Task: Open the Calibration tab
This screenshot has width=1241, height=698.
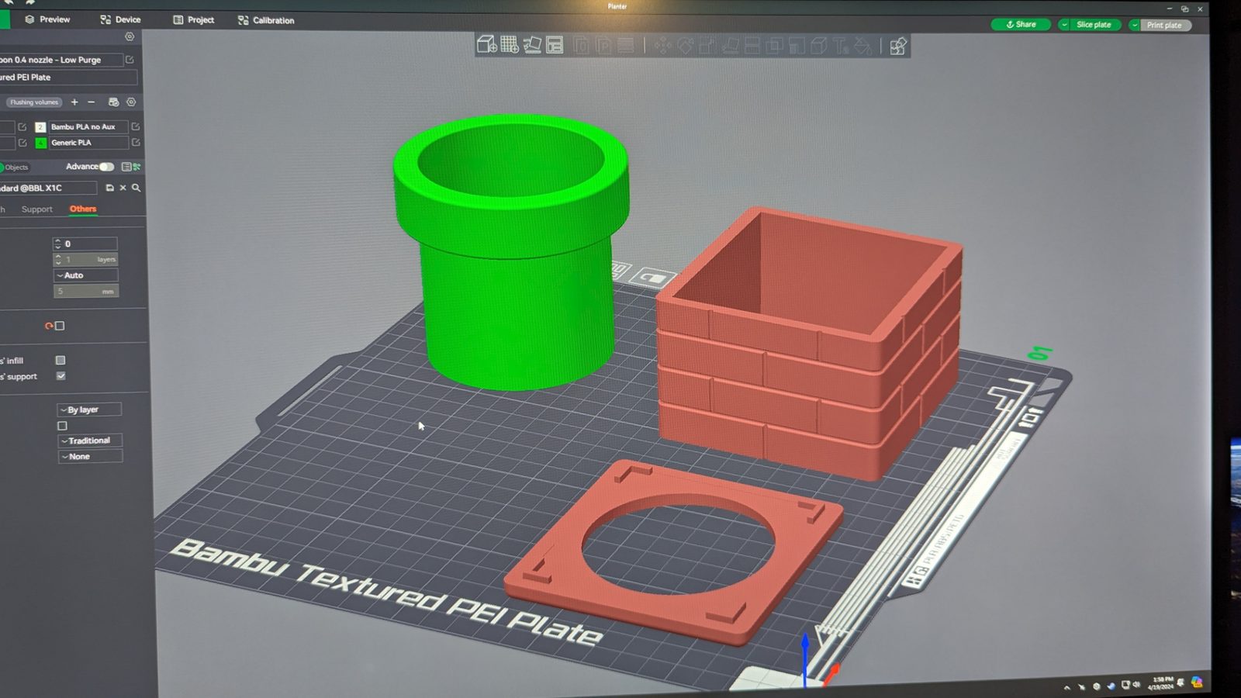Action: tap(266, 20)
